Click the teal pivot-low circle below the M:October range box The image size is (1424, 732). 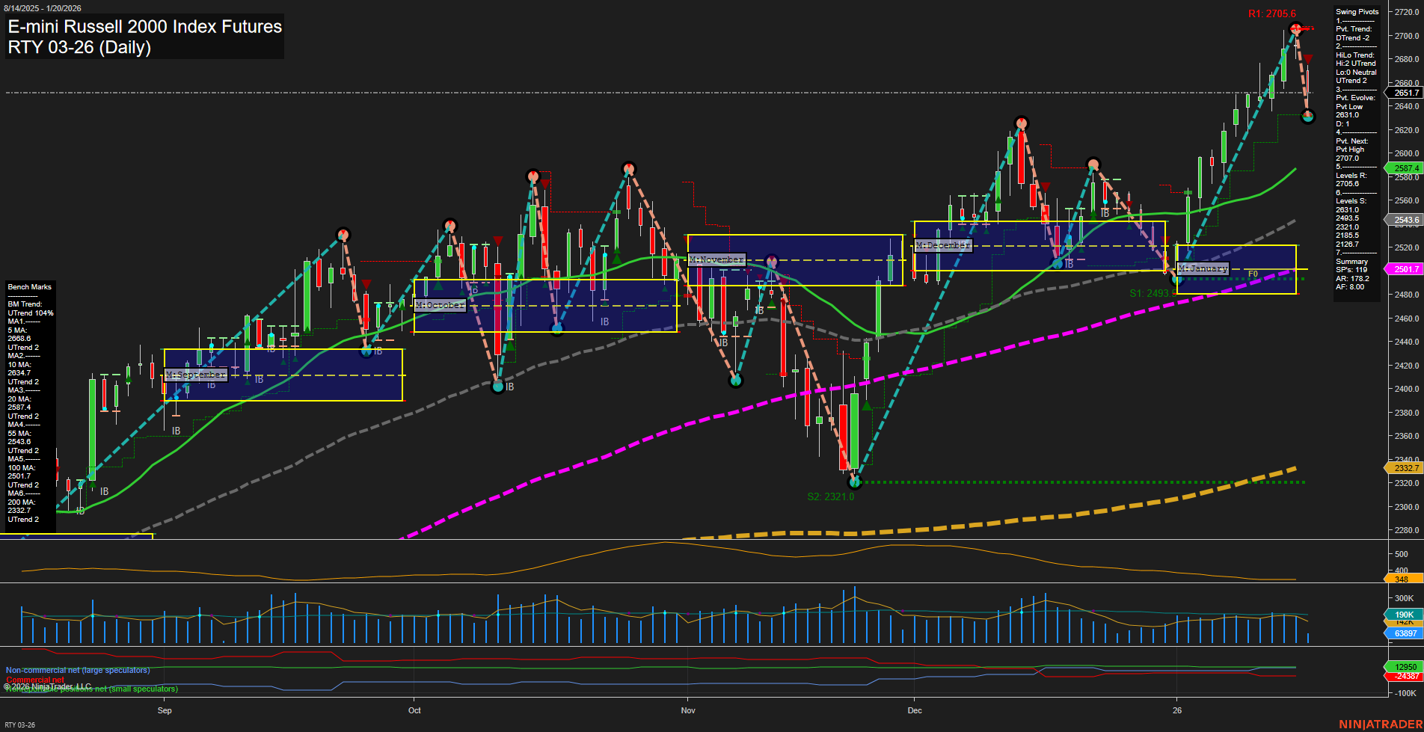[x=498, y=387]
